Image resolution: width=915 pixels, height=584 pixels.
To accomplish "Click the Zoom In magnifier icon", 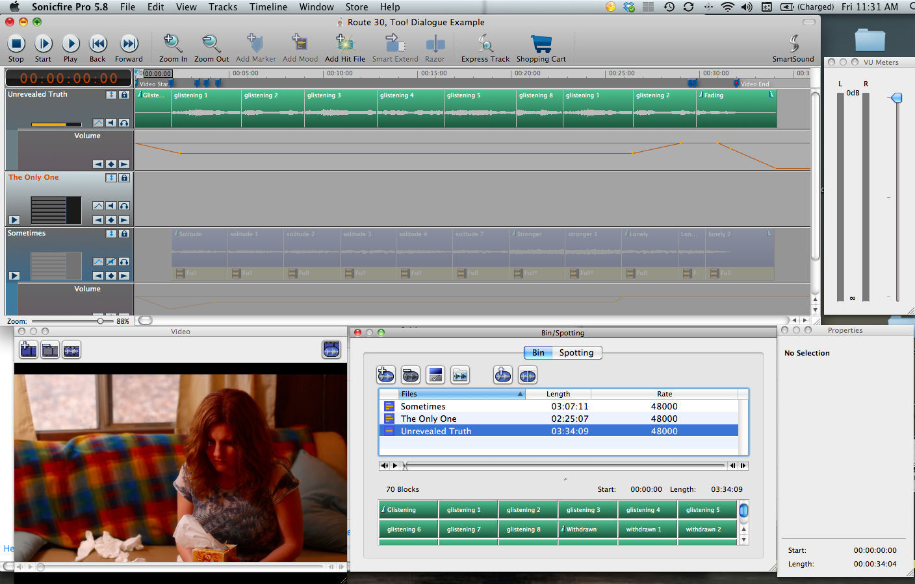I will 172,43.
